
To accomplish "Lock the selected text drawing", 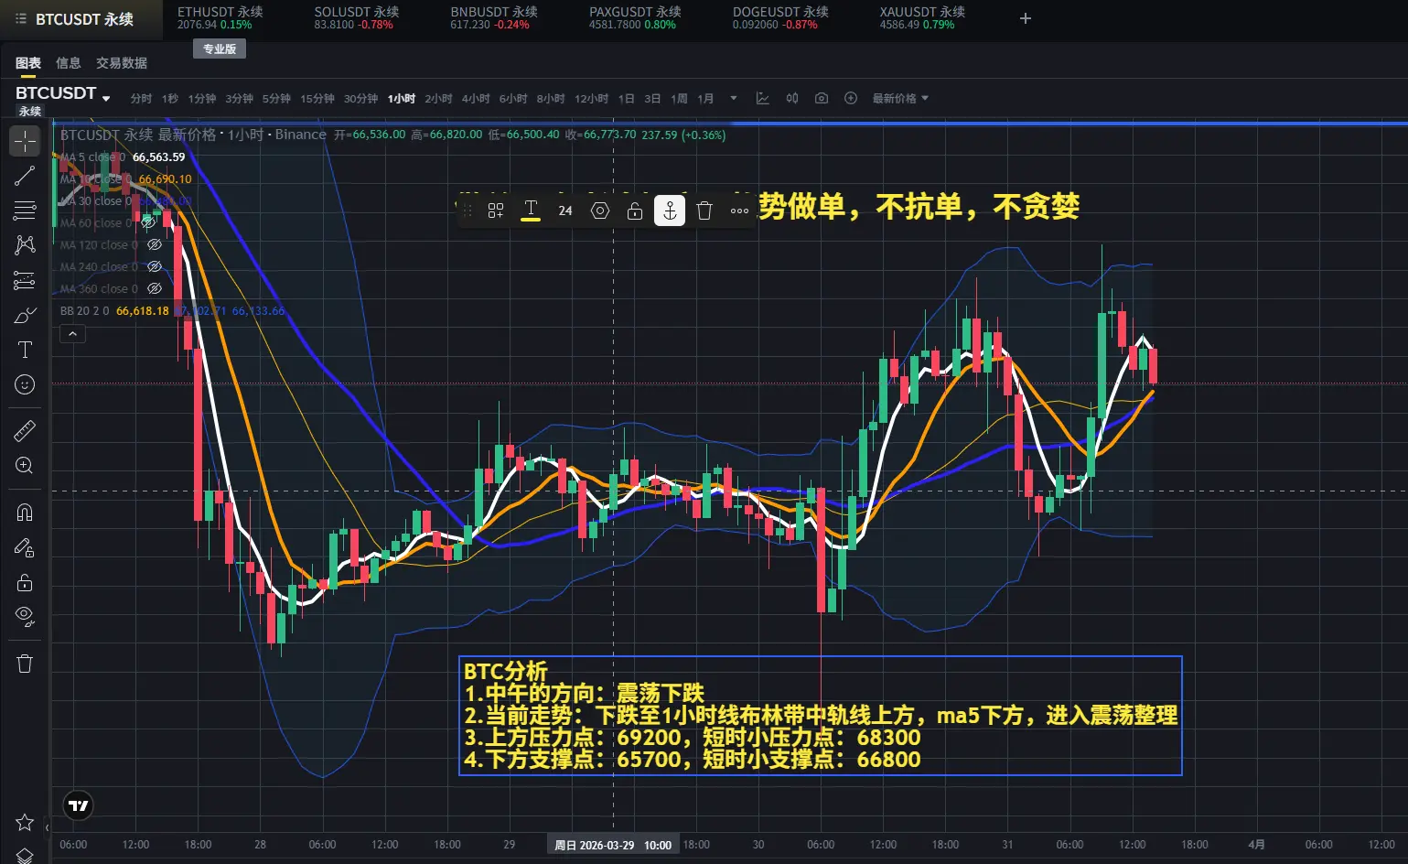I will tap(635, 211).
